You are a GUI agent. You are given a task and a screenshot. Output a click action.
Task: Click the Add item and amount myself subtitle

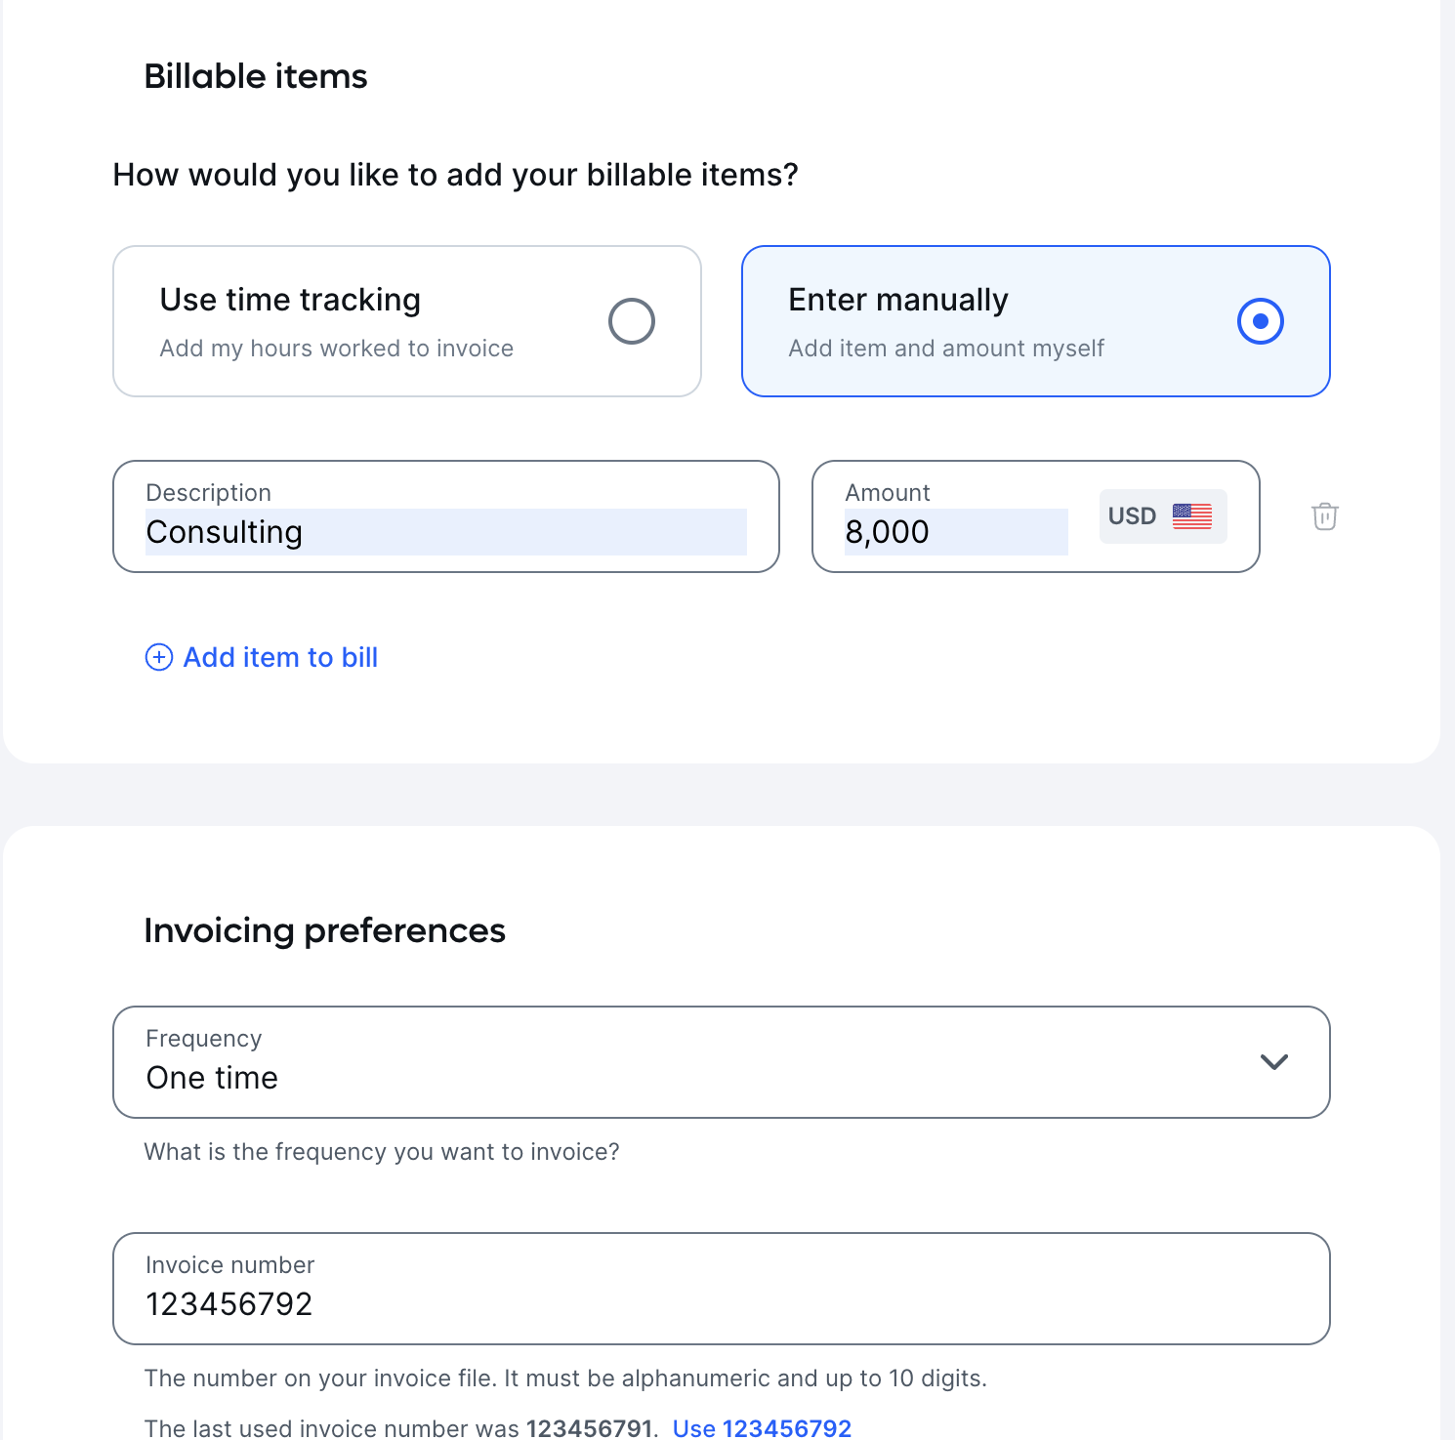[x=946, y=349]
